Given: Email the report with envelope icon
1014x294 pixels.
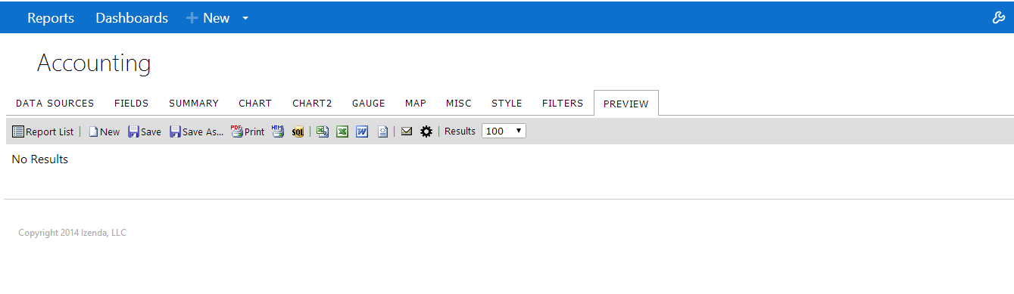Looking at the screenshot, I should tap(407, 132).
